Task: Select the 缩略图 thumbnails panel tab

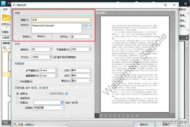Action: 6,43
